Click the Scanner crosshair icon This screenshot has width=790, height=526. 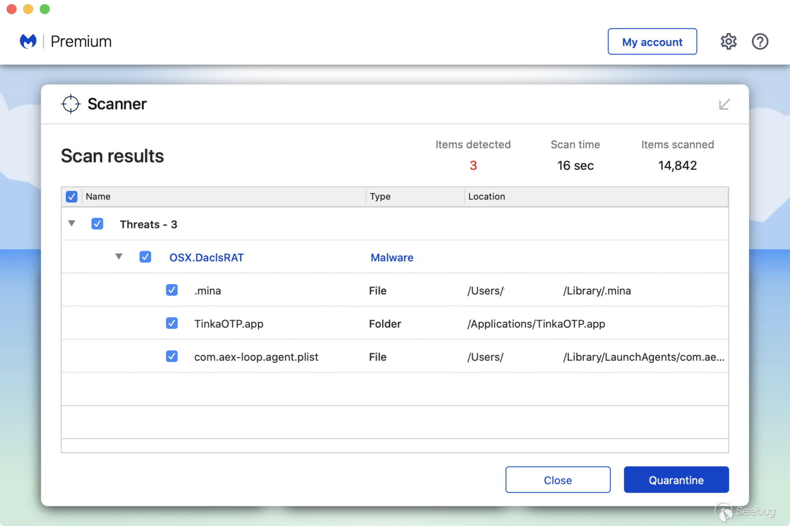(70, 104)
